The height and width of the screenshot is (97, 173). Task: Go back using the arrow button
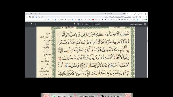(146, 17)
